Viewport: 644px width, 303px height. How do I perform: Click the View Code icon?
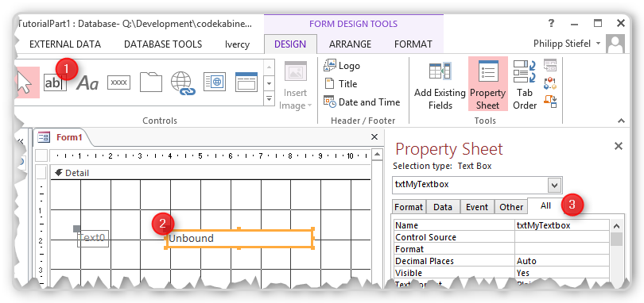coord(550,83)
